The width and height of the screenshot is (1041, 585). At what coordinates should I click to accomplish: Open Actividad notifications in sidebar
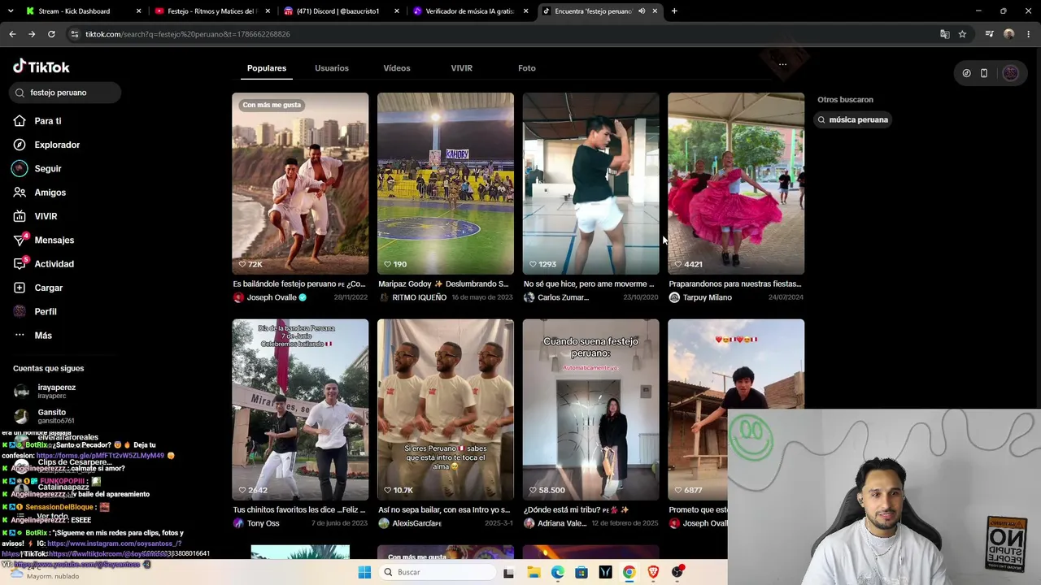pyautogui.click(x=54, y=264)
